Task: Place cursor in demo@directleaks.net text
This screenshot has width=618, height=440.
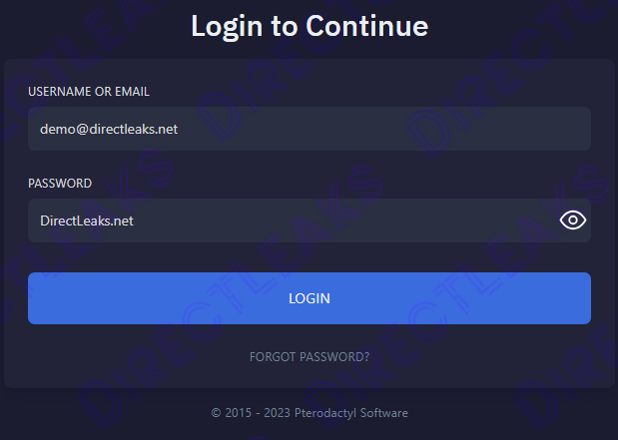Action: [x=109, y=129]
